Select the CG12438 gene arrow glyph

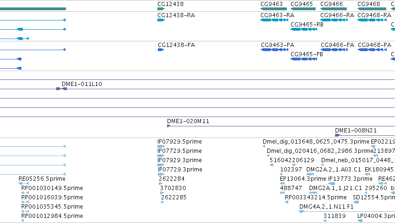tap(161, 9)
